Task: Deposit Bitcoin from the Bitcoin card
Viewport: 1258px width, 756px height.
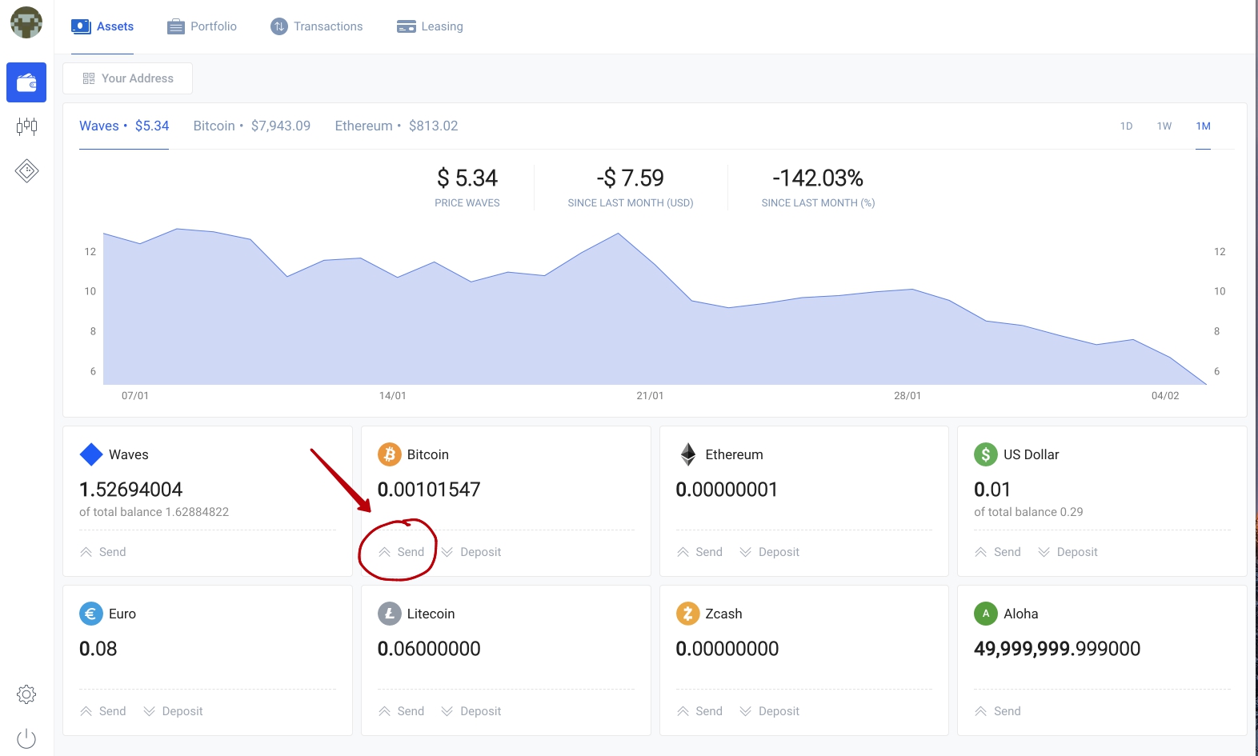Action: (471, 552)
